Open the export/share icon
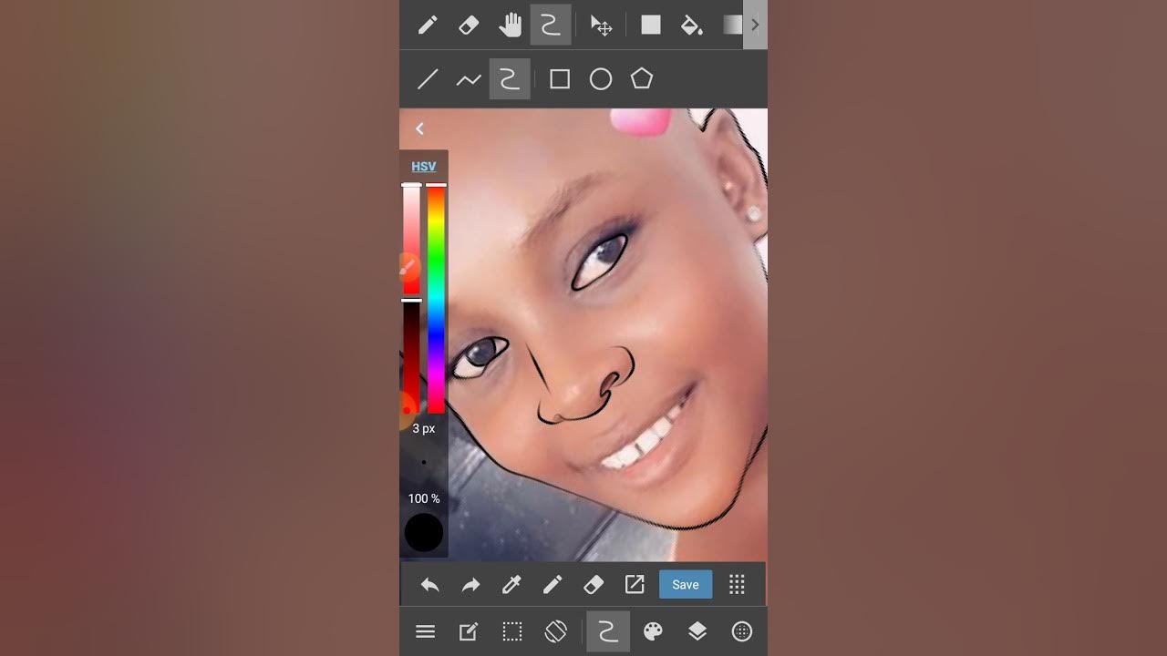 [635, 585]
